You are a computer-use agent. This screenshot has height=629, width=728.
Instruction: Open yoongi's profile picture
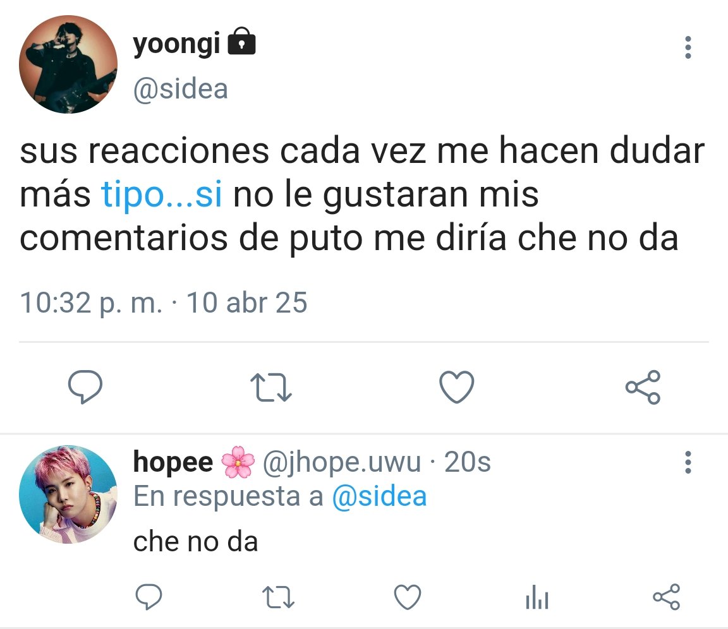(68, 64)
